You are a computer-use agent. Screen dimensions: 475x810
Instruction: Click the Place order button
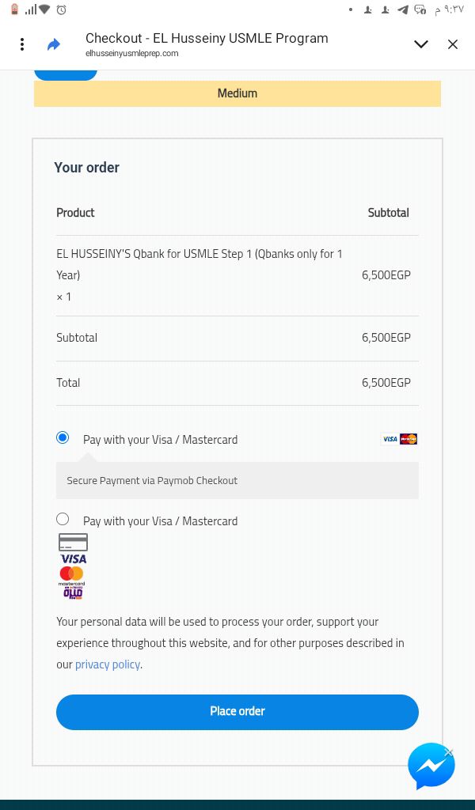coord(237,711)
